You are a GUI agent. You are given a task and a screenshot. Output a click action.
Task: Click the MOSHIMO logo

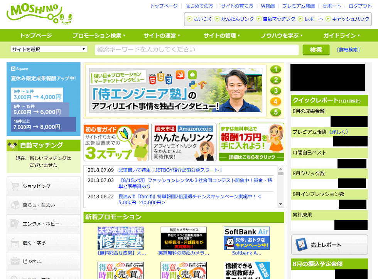(x=39, y=14)
